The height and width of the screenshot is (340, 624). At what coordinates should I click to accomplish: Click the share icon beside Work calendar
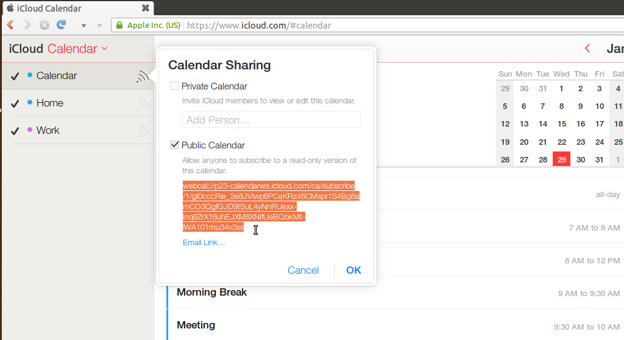tap(143, 131)
